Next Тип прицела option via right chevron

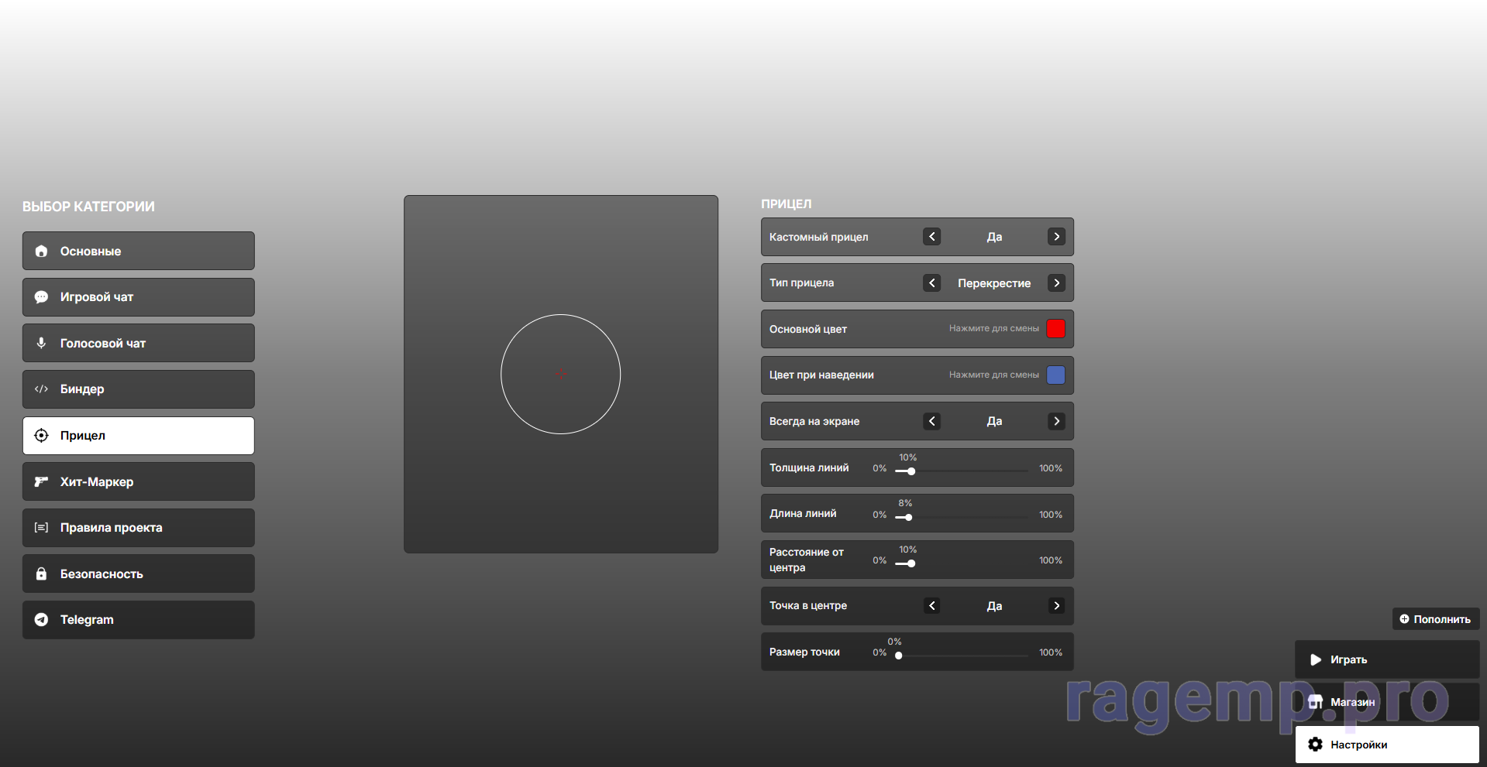1056,283
